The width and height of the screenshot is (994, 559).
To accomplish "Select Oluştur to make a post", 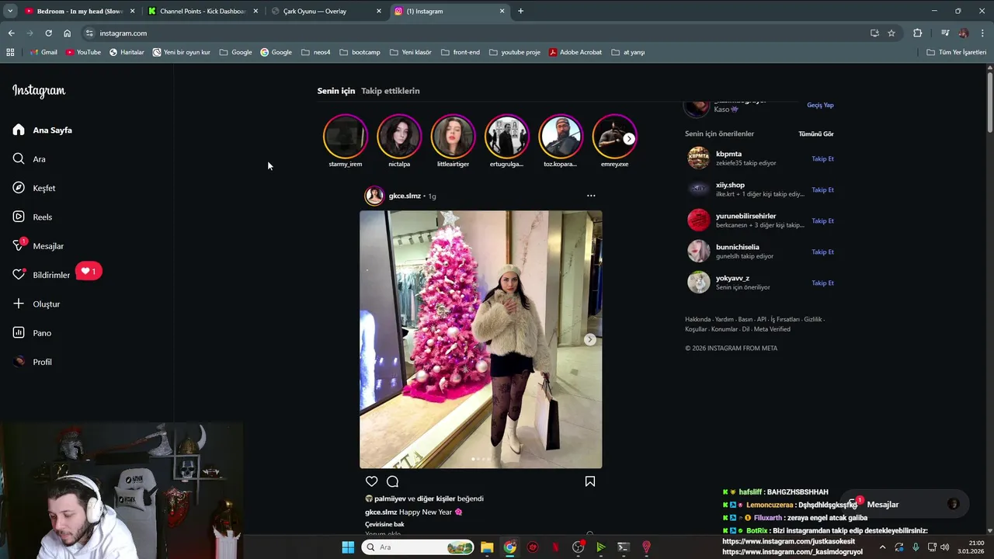I will 36,304.
